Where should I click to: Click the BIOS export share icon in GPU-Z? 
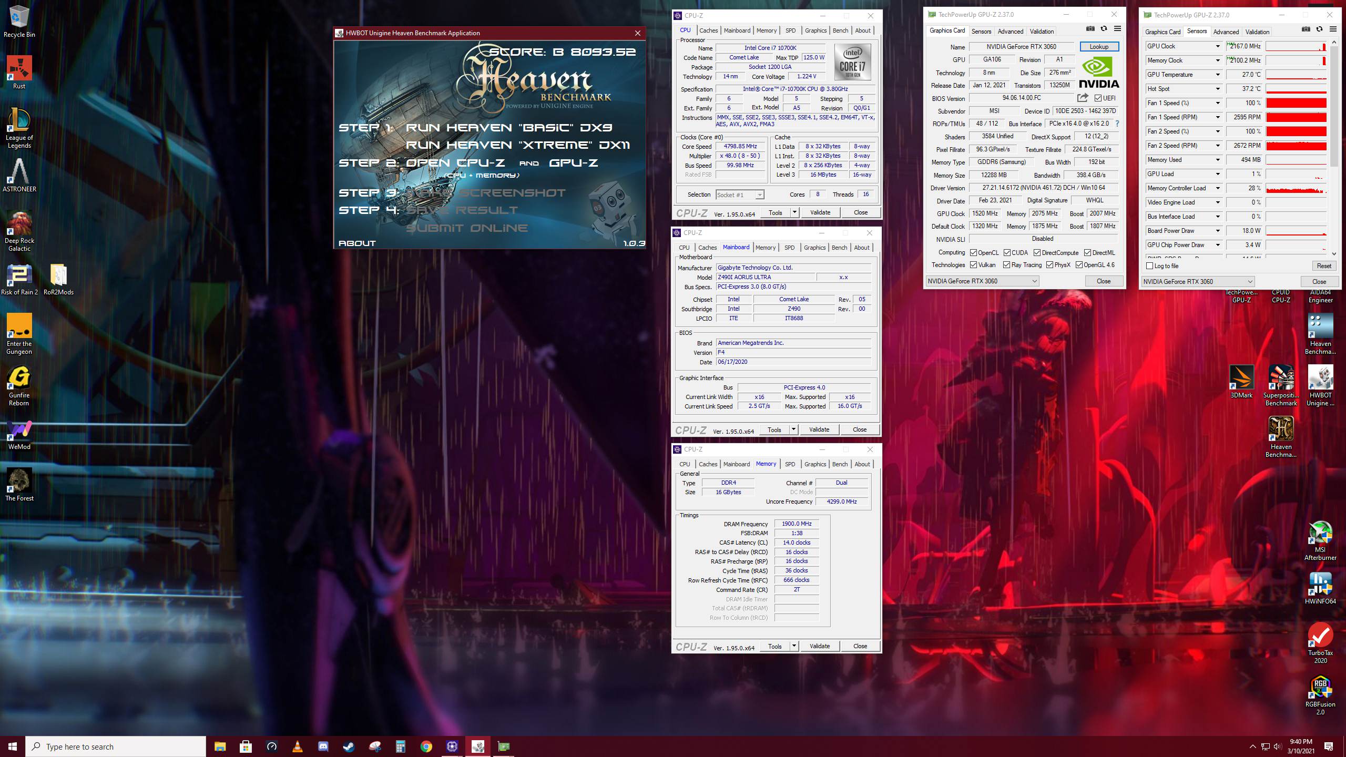1083,98
